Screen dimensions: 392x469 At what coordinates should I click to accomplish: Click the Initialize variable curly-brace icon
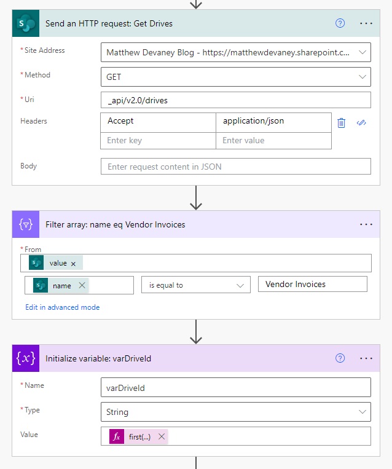tap(26, 358)
